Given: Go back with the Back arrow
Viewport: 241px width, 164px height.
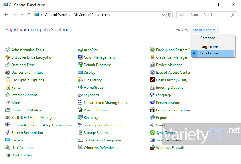Looking at the screenshot, I should [6, 14].
